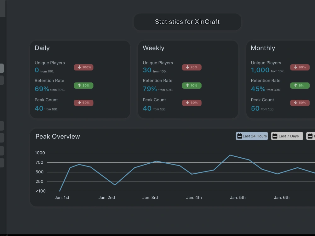The height and width of the screenshot is (236, 315).
Task: Click underlined 10K under Monthly Unique Players
Action: click(281, 71)
